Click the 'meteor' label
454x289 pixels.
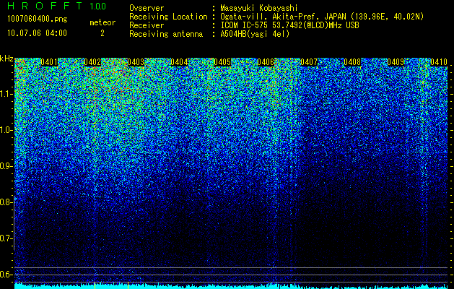pyautogui.click(x=102, y=22)
